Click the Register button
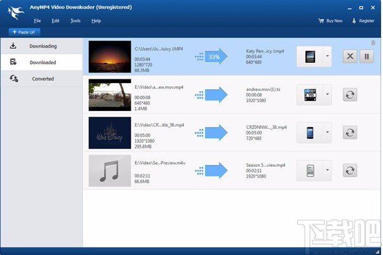Viewport: 383px width, 255px height. pyautogui.click(x=363, y=21)
